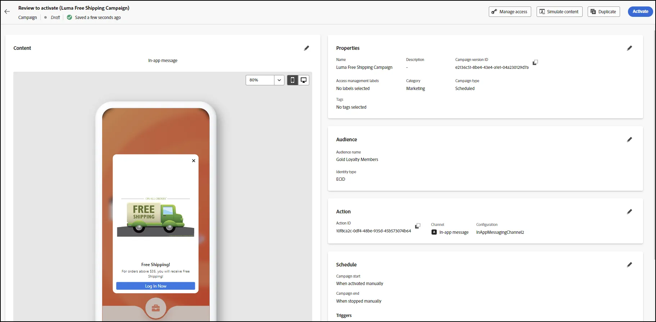The width and height of the screenshot is (656, 322).
Task: Switch preview to mobile device view
Action: (292, 80)
